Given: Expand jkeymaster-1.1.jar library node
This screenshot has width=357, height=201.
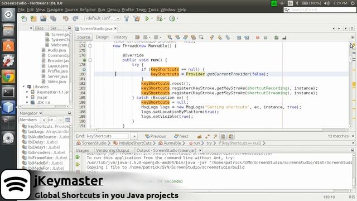Looking at the screenshot, I should point(27,92).
